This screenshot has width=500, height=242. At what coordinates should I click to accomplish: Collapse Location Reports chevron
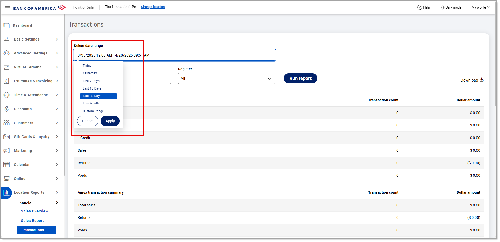coord(57,192)
